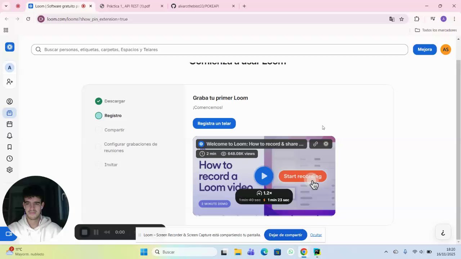The height and width of the screenshot is (259, 461).
Task: Open the Chrome three-dot menu
Action: (455, 19)
